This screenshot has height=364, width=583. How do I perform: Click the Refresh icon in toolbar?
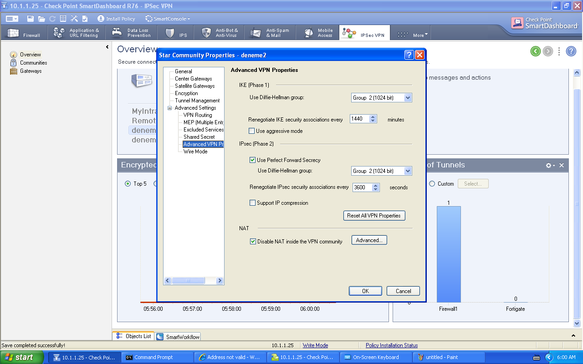pyautogui.click(x=52, y=19)
